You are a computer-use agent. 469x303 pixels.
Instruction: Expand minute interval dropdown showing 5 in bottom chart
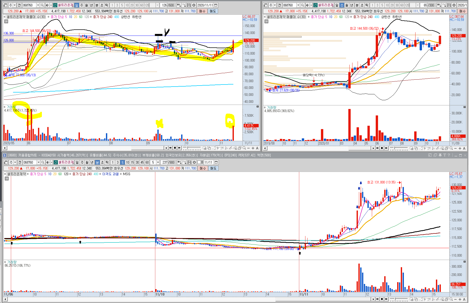(158, 162)
